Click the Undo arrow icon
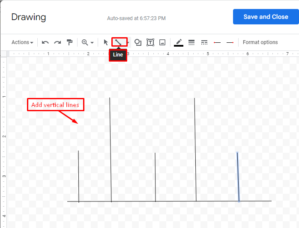Viewport: 299px width, 228px height. point(45,42)
